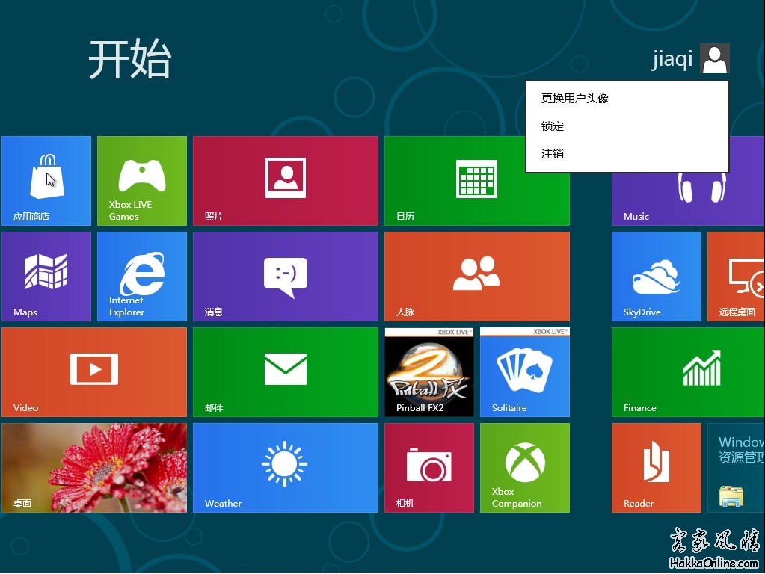Viewport: 765px width, 574px height.
Task: Open the Xbox Companion tile
Action: click(x=525, y=468)
